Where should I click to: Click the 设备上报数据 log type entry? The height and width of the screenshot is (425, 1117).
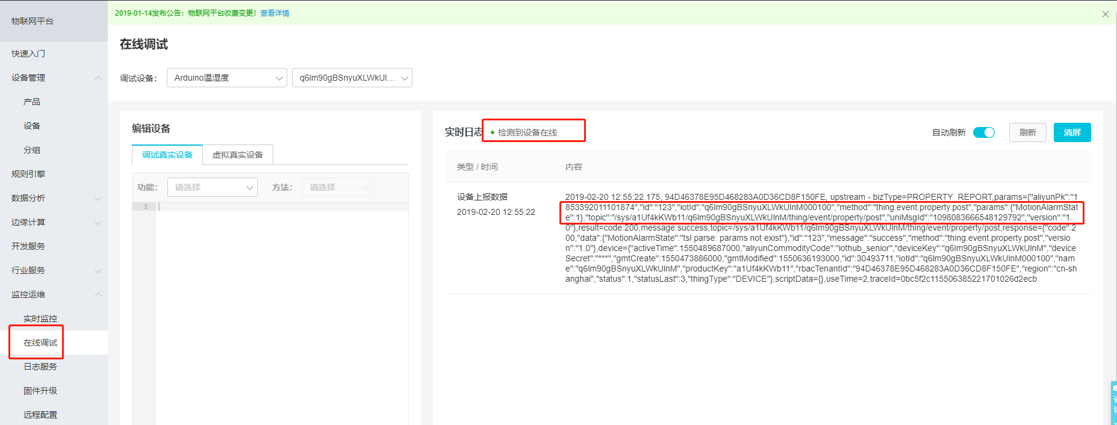click(x=482, y=197)
